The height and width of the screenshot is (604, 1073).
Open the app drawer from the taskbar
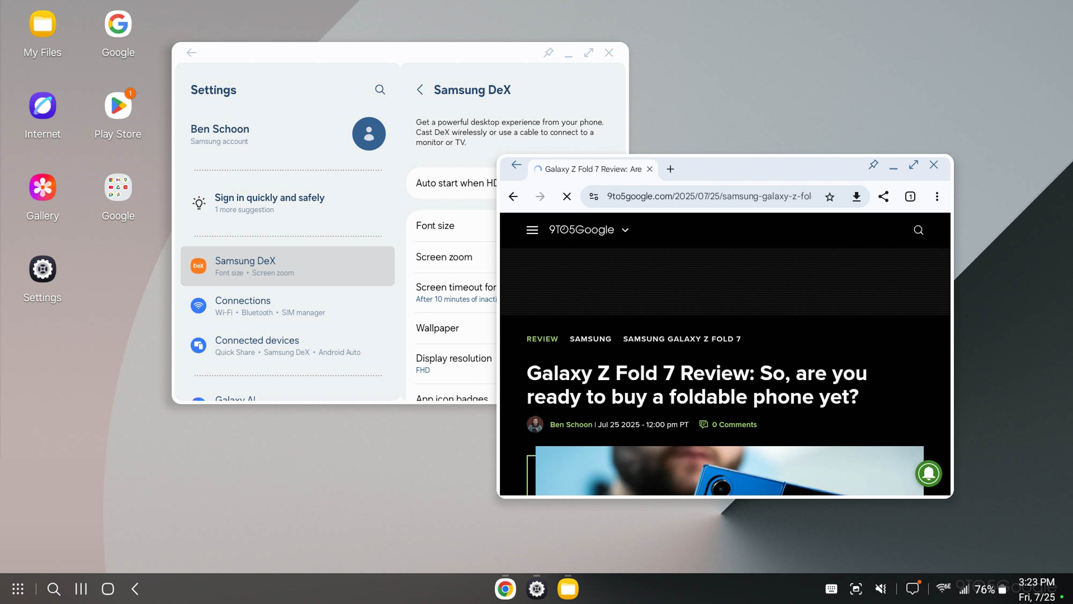click(18, 588)
